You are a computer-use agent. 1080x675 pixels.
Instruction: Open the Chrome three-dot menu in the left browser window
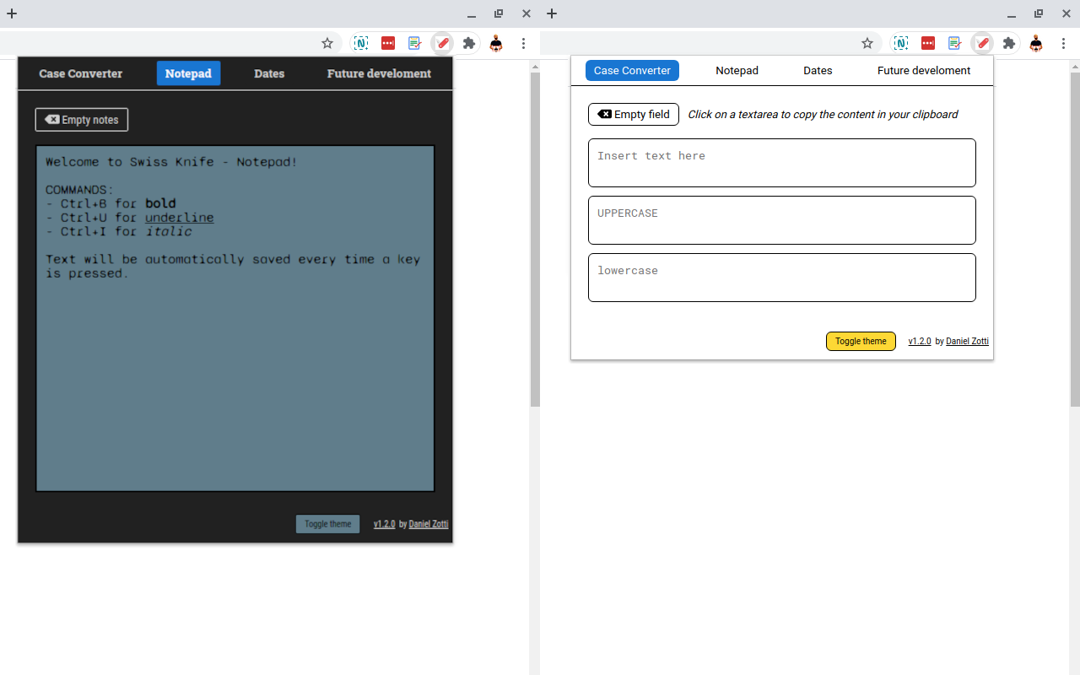pyautogui.click(x=523, y=43)
